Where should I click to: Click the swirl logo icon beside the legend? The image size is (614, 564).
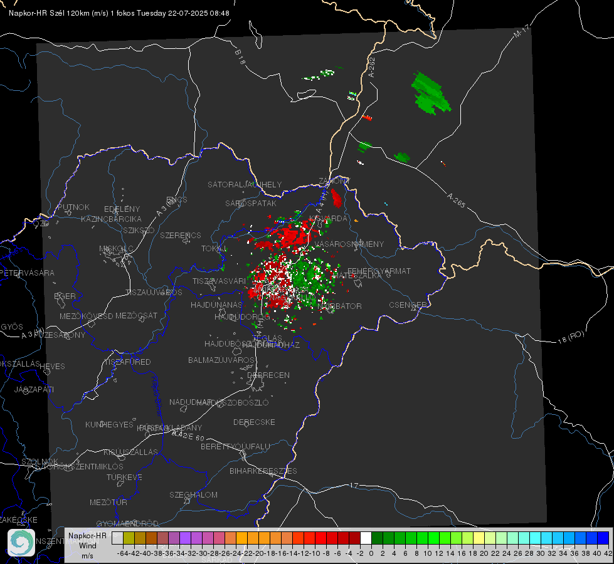21,543
